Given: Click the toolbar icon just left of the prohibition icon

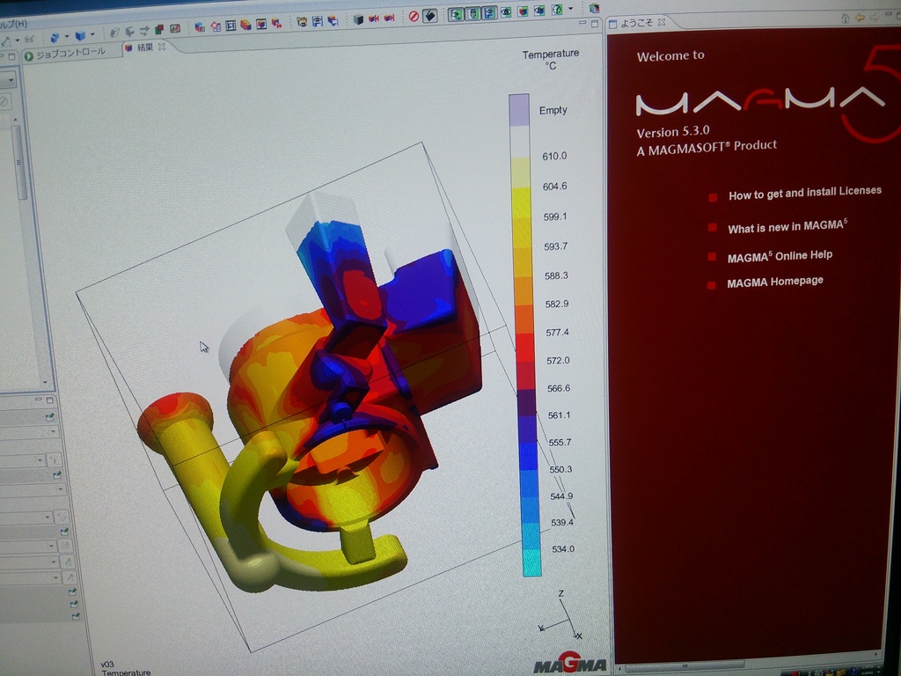Looking at the screenshot, I should (389, 18).
